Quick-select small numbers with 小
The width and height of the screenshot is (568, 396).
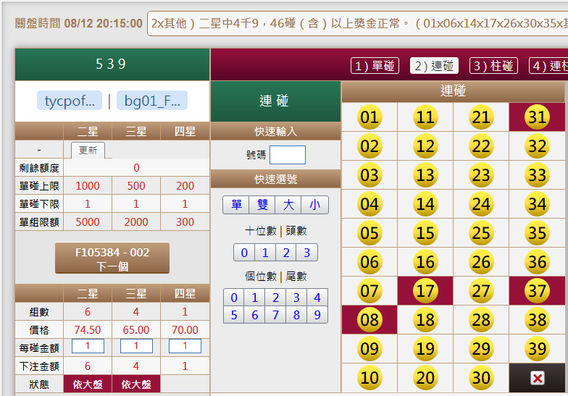coord(314,205)
